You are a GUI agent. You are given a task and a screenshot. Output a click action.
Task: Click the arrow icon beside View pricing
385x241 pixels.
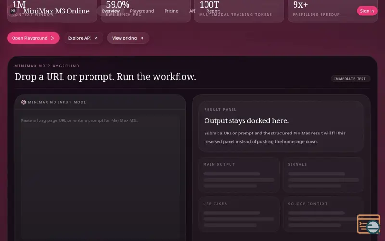141,38
